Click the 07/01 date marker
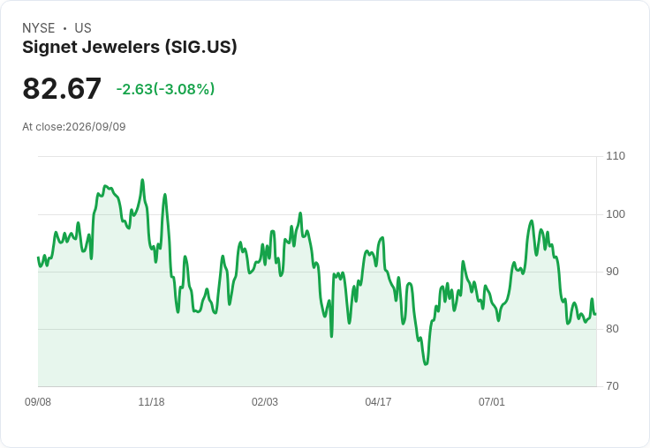 click(492, 402)
